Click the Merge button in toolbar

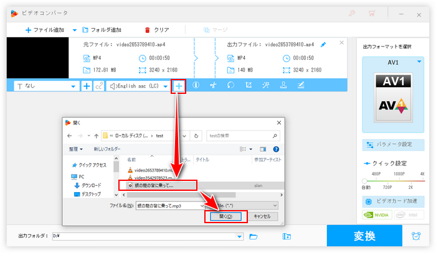coord(216,30)
